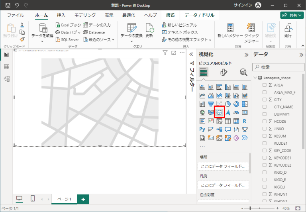Check the JINKO field checkbox
This screenshot has height=212, width=306.
pyautogui.click(x=265, y=129)
